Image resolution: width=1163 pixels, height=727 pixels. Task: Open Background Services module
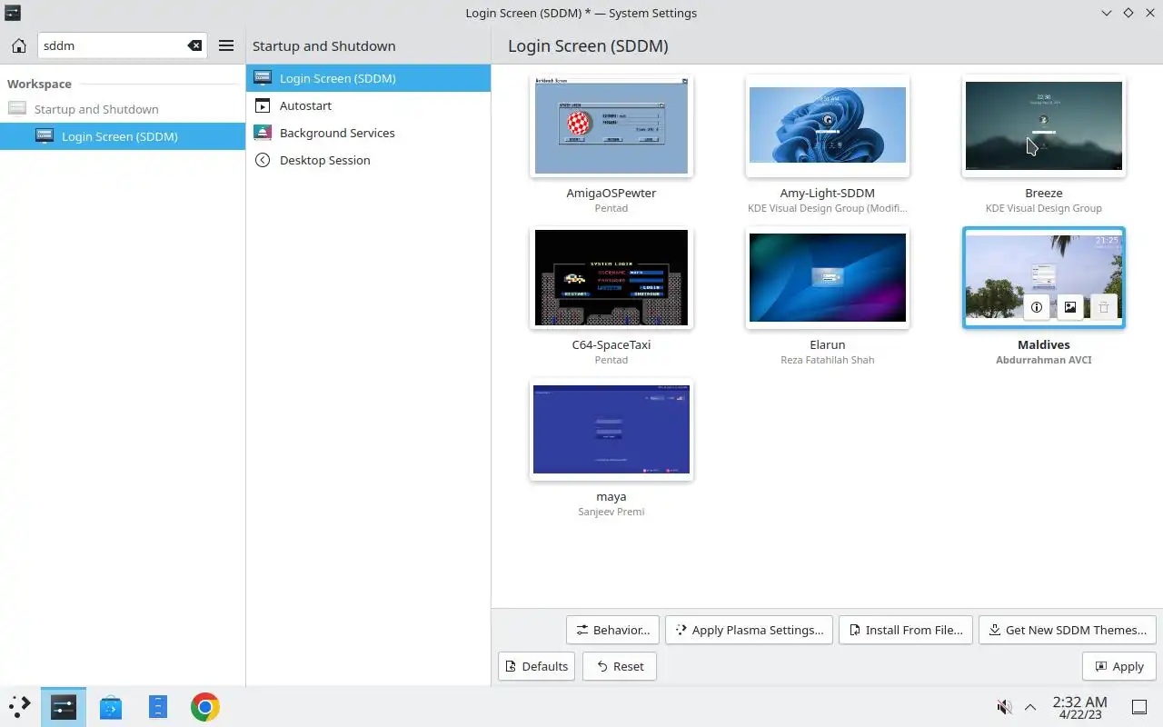[368, 133]
